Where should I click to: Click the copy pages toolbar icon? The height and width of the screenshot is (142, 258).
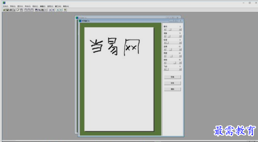point(39,10)
